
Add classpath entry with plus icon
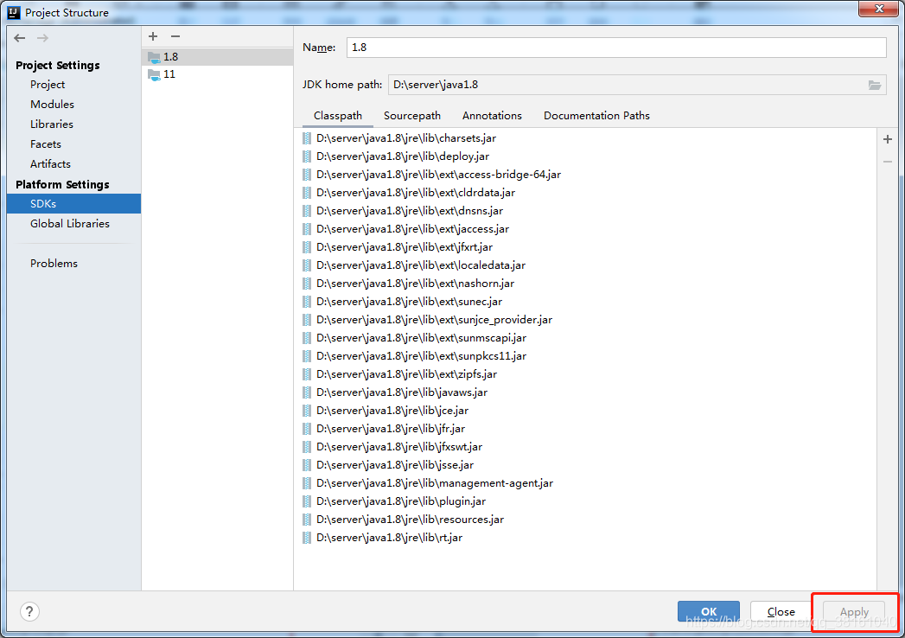[888, 139]
